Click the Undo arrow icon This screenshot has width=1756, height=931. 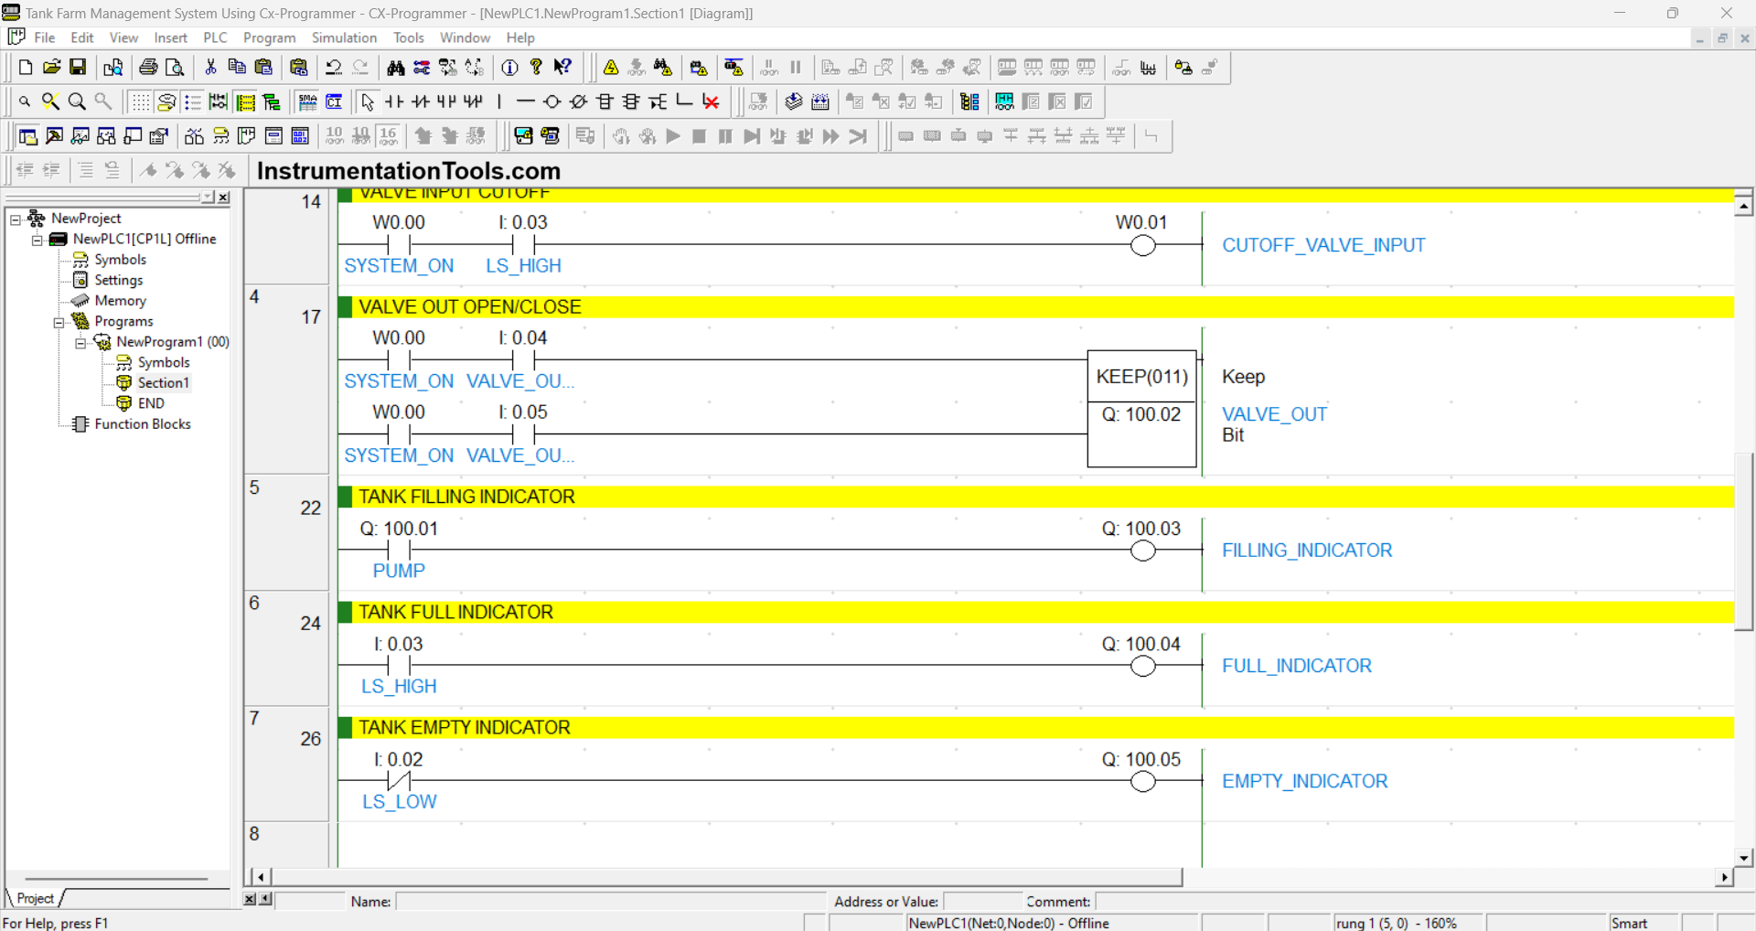tap(334, 67)
